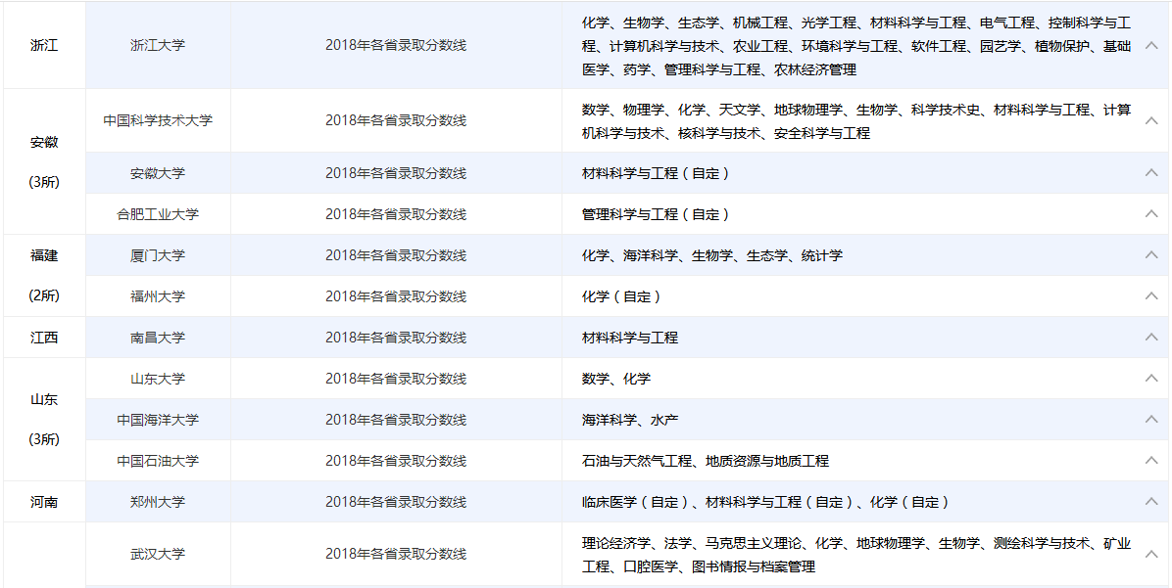Click 南昌大学 subject 材料科学与工程

[630, 338]
